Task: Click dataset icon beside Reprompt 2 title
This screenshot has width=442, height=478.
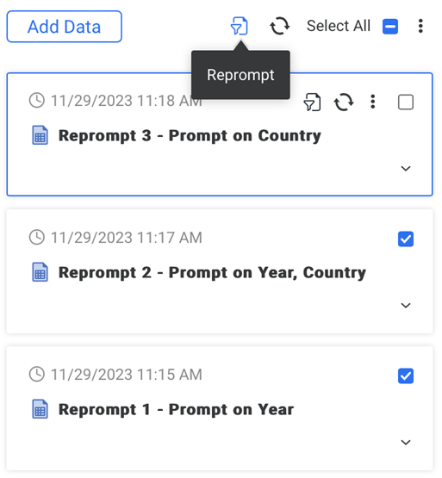Action: [x=40, y=272]
